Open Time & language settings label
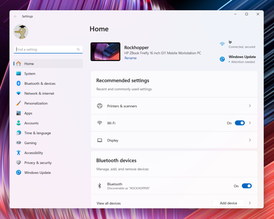The width and height of the screenshot is (274, 219). pyautogui.click(x=38, y=133)
